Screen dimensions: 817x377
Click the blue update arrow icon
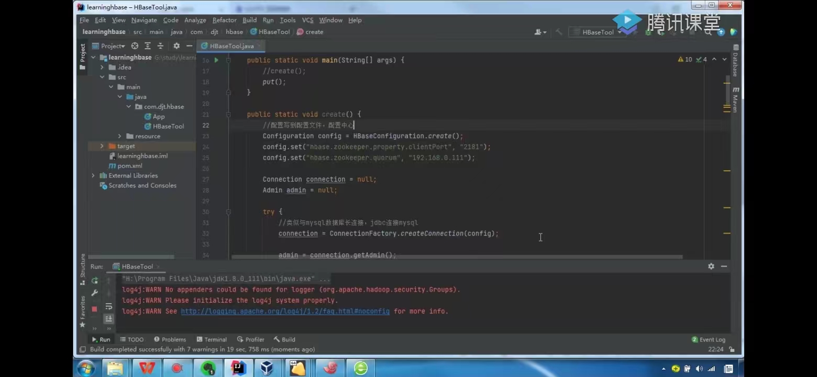pyautogui.click(x=721, y=32)
